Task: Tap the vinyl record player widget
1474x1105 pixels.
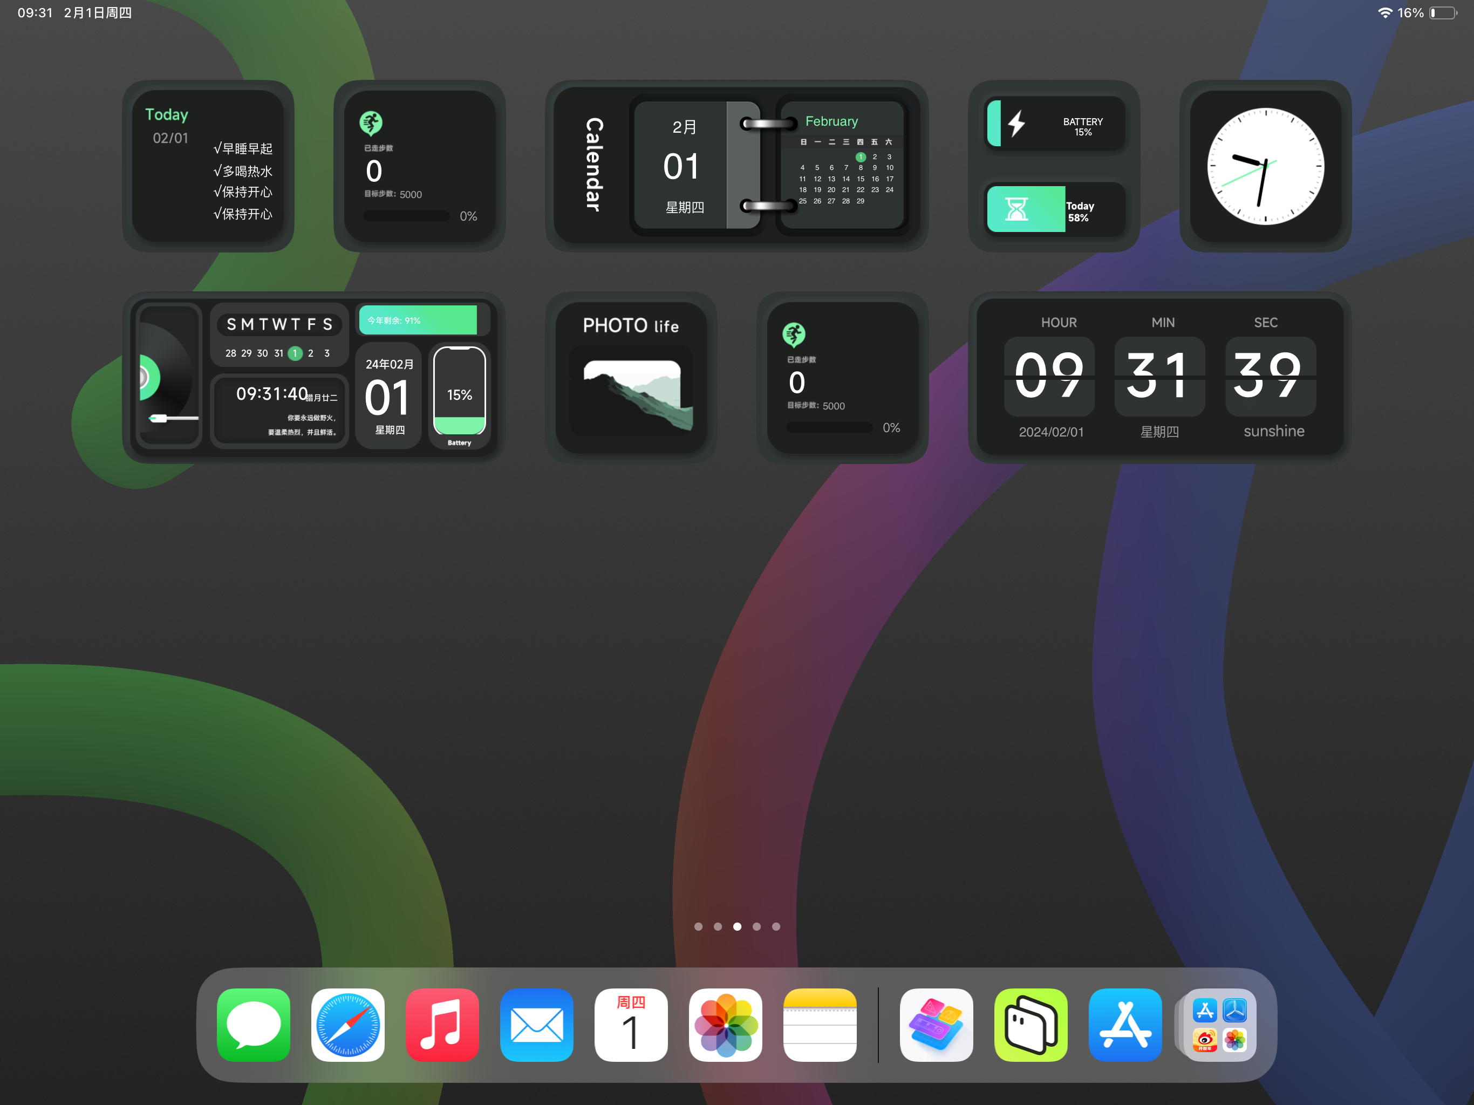Action: (168, 377)
